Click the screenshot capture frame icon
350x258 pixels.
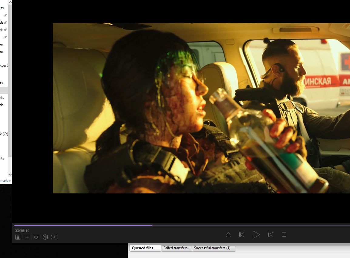pos(54,237)
